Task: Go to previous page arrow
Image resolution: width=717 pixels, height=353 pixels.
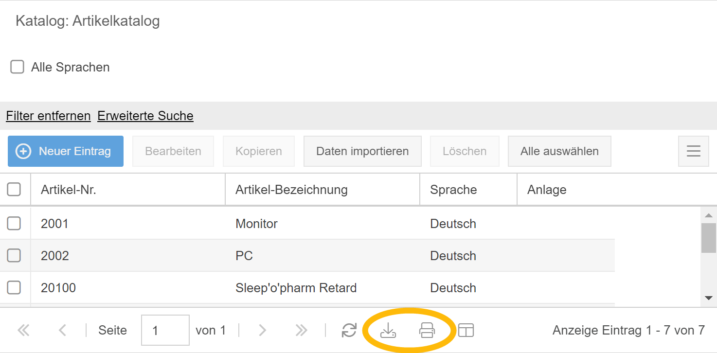Action: coord(62,331)
